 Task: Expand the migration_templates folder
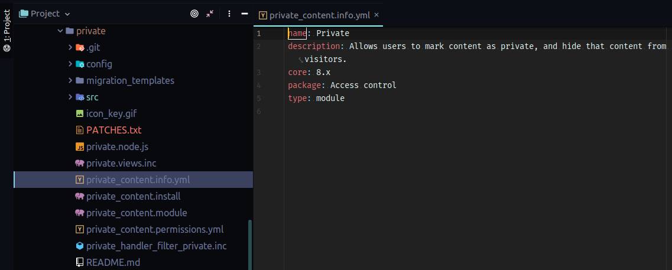[70, 80]
